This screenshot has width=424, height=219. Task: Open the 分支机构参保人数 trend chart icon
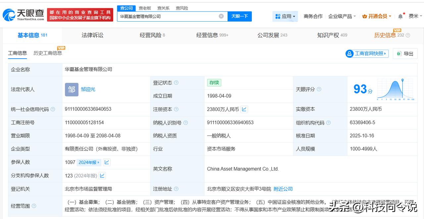[x=102, y=176]
